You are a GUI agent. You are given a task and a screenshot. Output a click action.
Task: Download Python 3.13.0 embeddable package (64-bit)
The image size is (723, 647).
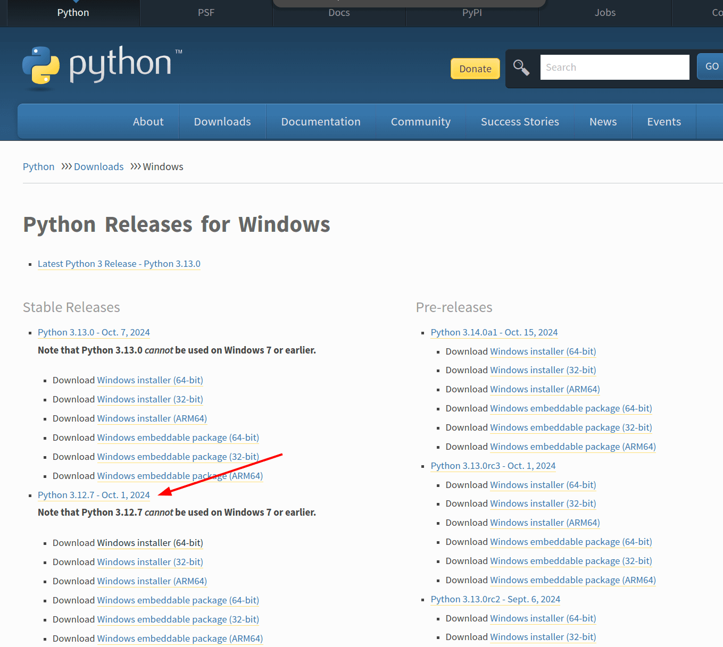[x=178, y=438]
